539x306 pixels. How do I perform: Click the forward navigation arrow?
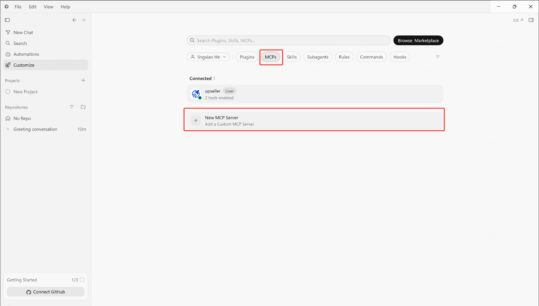(83, 20)
